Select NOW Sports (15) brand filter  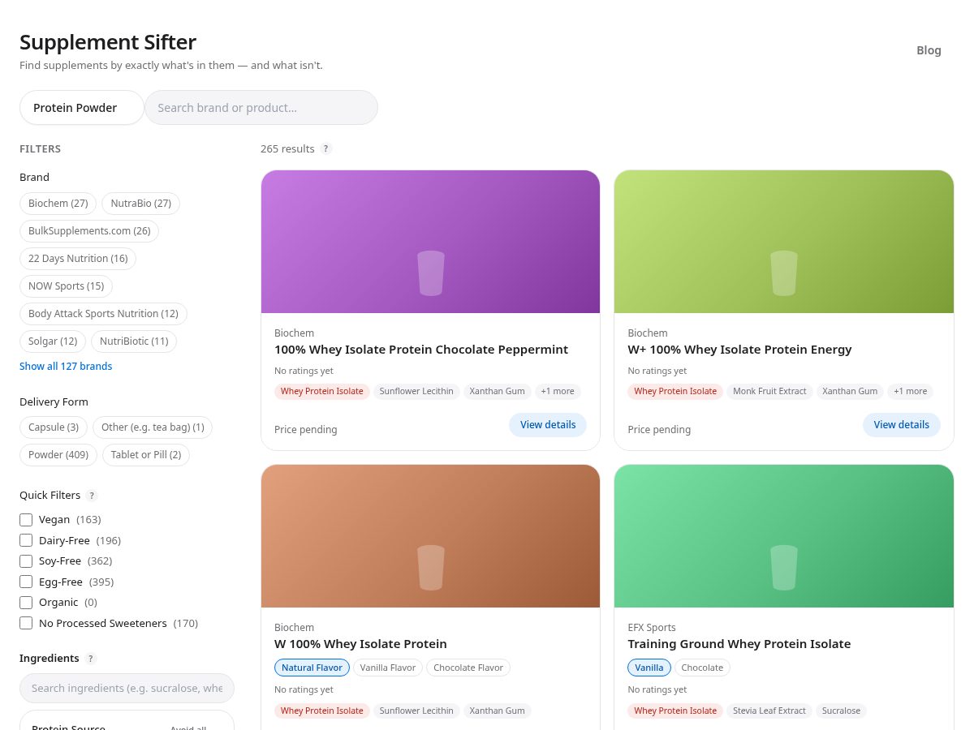pyautogui.click(x=66, y=286)
